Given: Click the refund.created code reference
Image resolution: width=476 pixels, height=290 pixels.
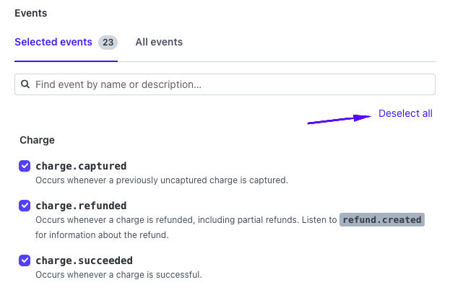Looking at the screenshot, I should coord(382,219).
